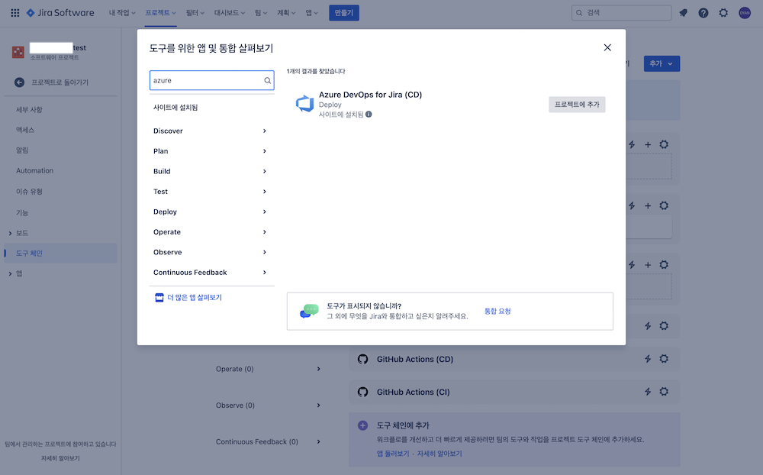Open the 내 작업 menu
This screenshot has width=763, height=475.
(121, 13)
